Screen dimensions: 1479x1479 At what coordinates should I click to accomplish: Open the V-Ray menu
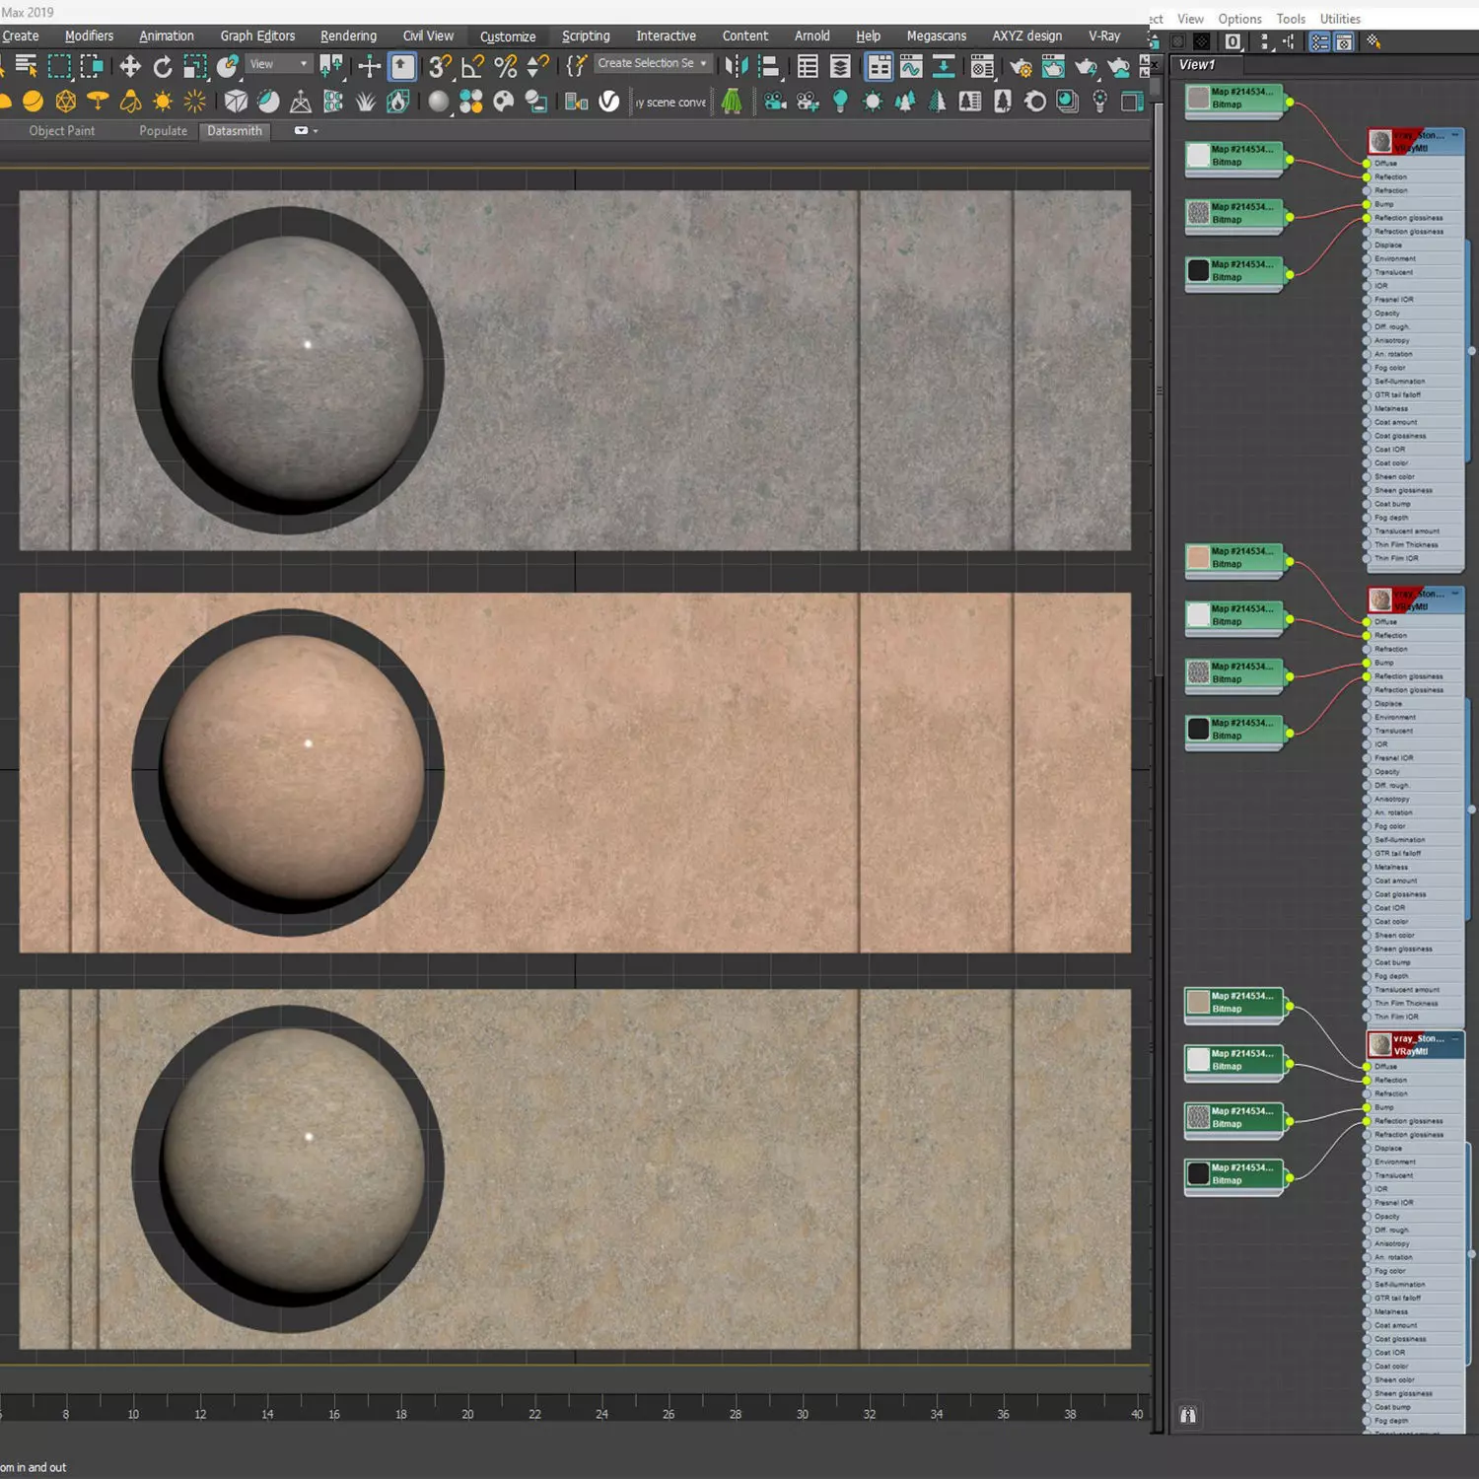click(x=1104, y=36)
